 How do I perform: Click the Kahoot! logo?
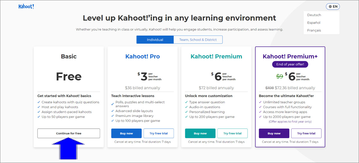[26, 7]
